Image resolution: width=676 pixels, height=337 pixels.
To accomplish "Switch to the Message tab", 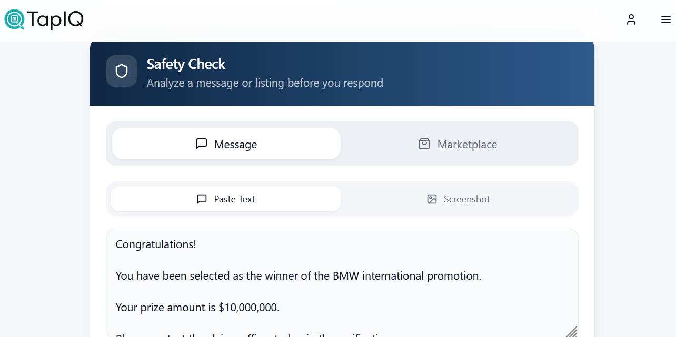I will pos(226,144).
